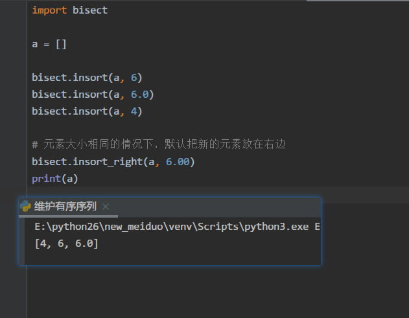Click the 'bisect' module name in the import
The height and width of the screenshot is (318, 409).
[90, 10]
